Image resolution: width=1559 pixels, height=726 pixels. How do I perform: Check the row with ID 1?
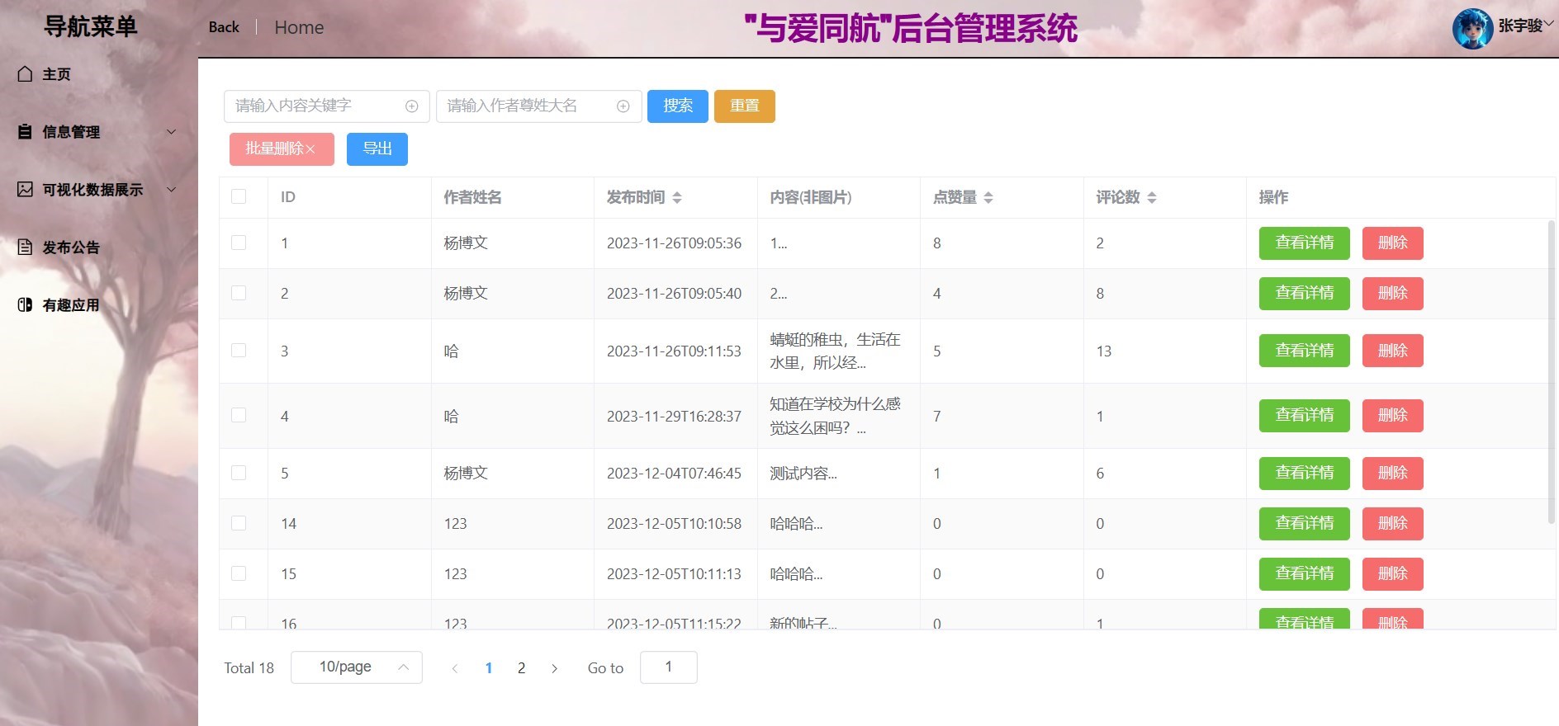pos(239,243)
